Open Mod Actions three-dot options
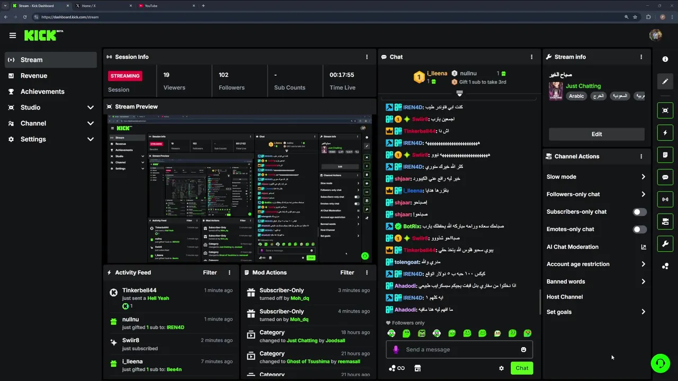This screenshot has width=678, height=381. pyautogui.click(x=367, y=273)
